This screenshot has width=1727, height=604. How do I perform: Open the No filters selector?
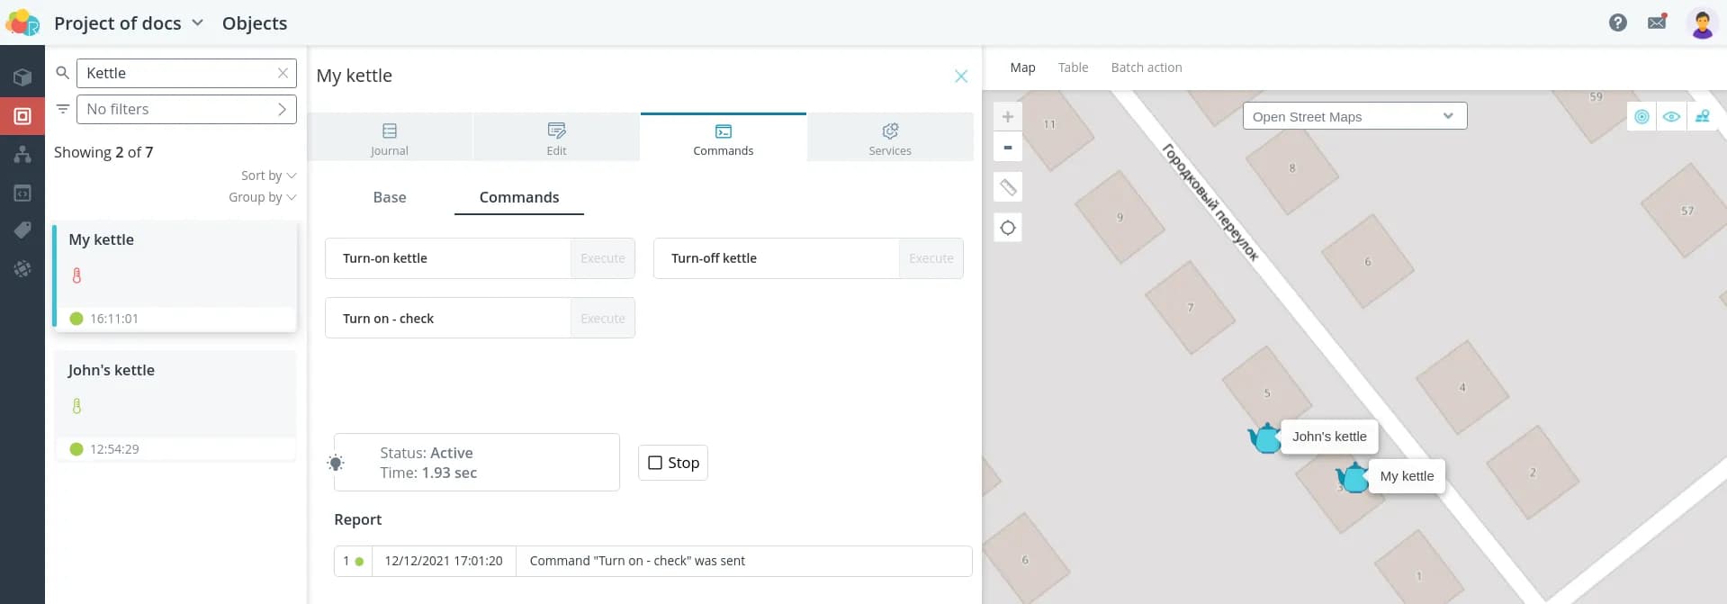186,109
